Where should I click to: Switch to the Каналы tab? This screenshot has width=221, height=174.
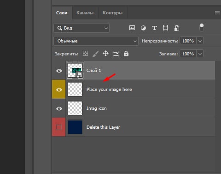point(85,13)
